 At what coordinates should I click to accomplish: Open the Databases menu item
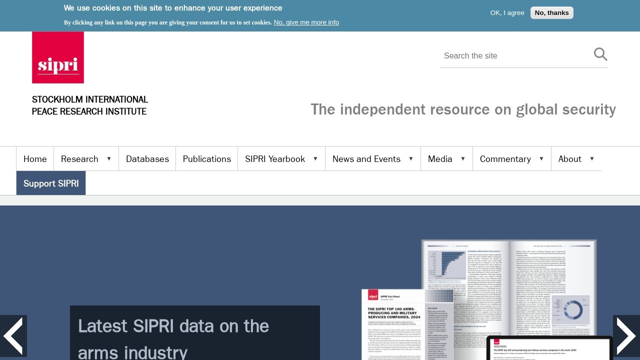(147, 159)
